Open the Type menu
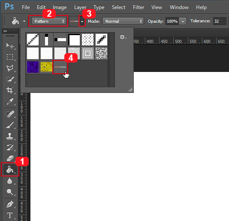Viewport: 229px width, 221px height. click(99, 7)
